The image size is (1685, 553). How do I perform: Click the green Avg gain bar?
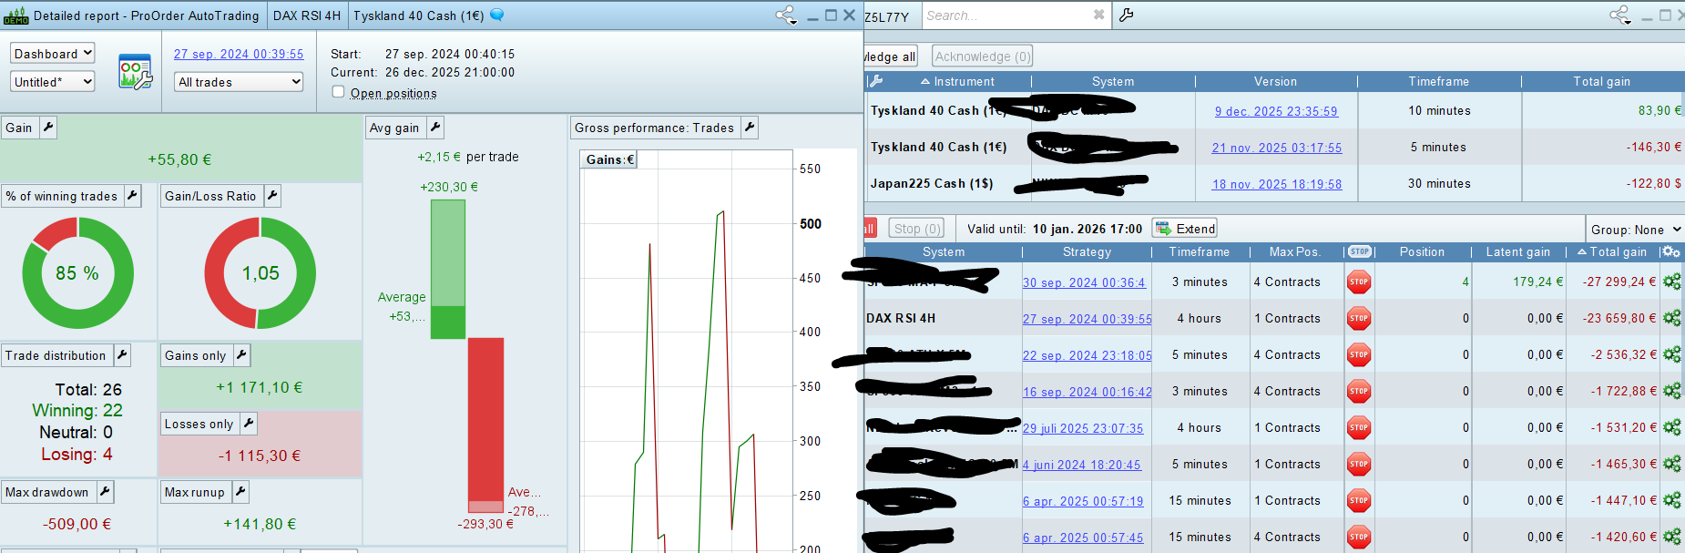447,269
